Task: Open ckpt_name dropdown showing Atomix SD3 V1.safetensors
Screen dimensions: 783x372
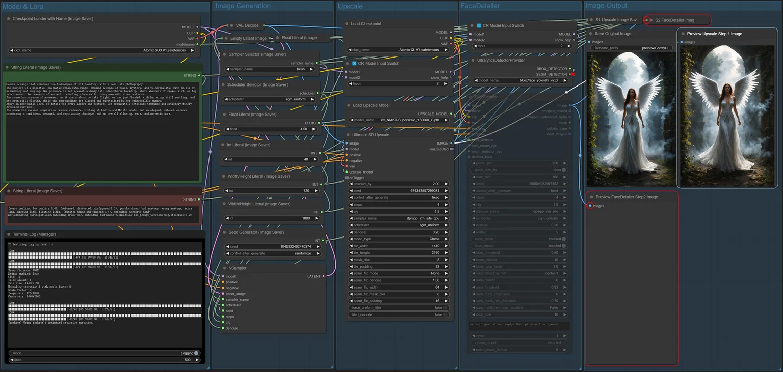Action: click(102, 50)
